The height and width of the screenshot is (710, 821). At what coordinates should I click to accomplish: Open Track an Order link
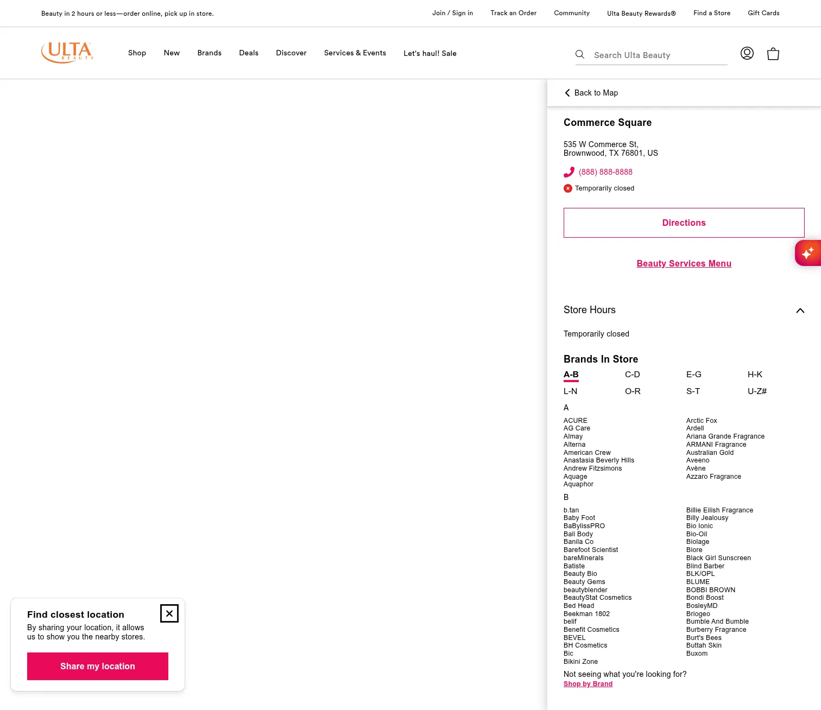pyautogui.click(x=514, y=13)
